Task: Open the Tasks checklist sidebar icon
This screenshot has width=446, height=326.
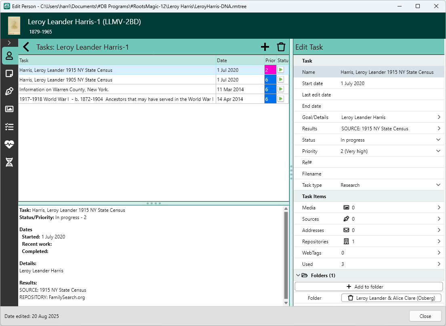Action: click(9, 127)
